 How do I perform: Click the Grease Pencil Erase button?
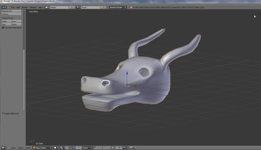(16, 24)
